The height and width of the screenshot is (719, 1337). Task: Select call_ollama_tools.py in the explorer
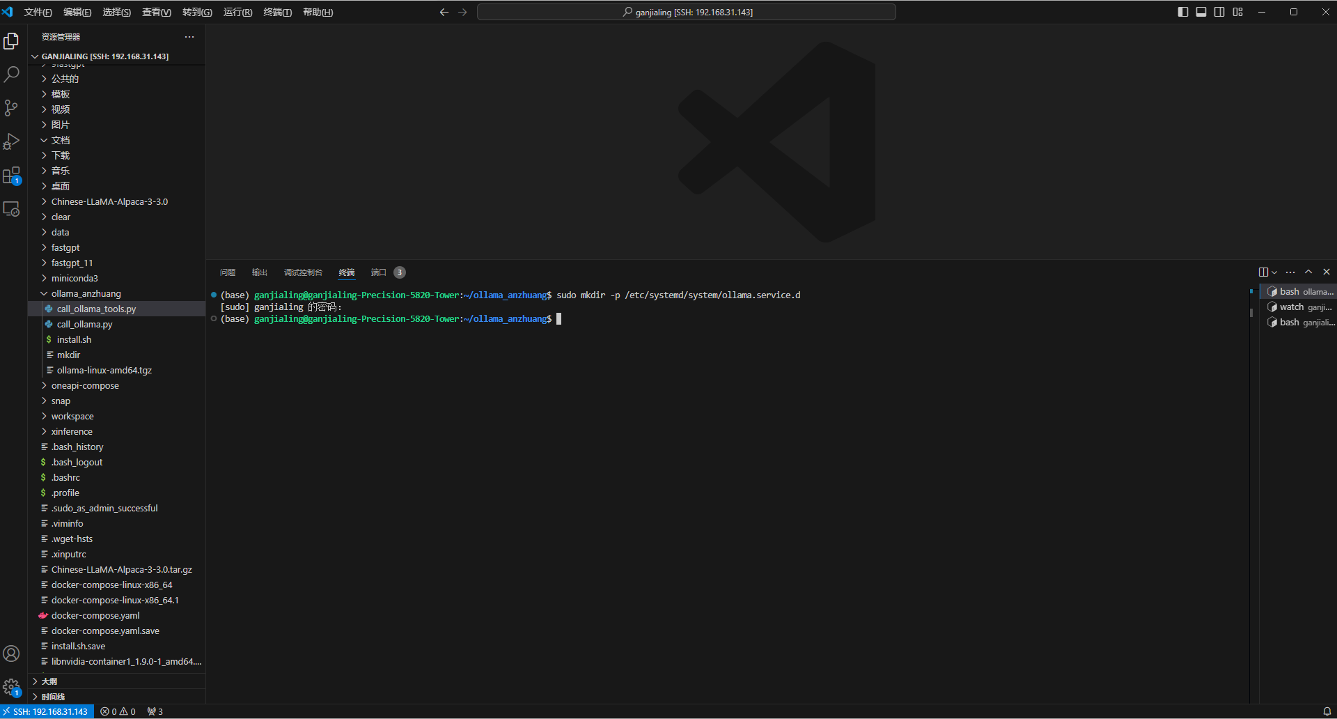pos(116,309)
